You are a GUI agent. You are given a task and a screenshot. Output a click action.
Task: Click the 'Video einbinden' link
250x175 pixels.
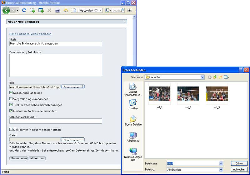tap(41, 34)
